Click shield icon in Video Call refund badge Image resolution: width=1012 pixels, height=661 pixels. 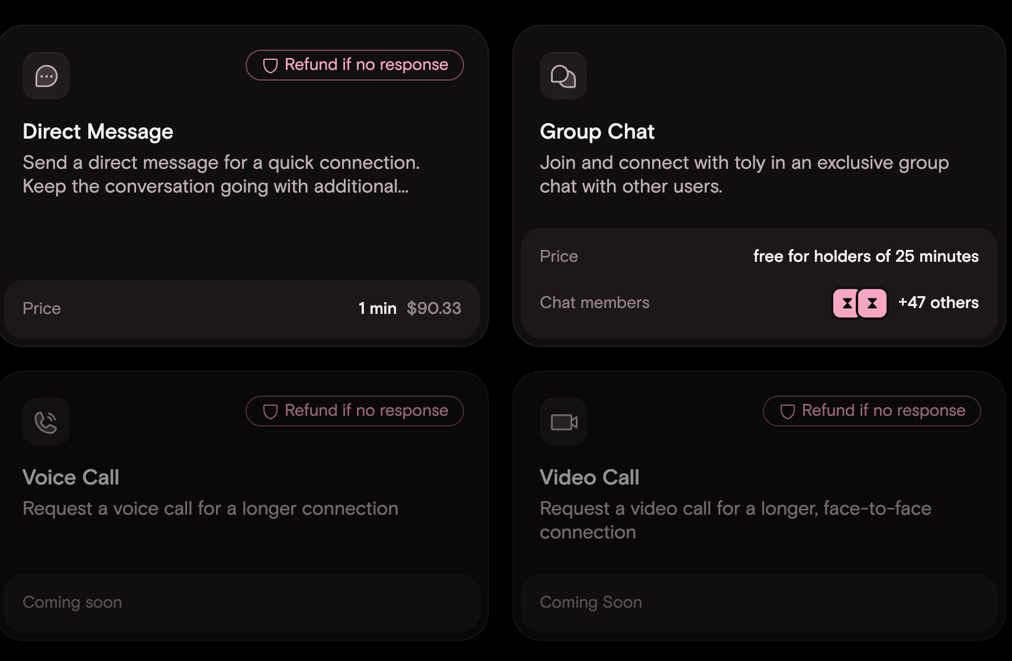[x=788, y=411]
